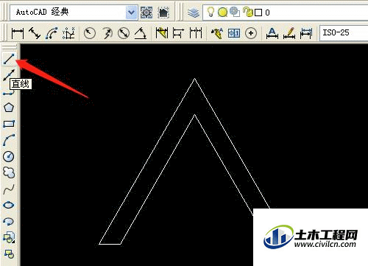
Task: Select the Circle tool
Action: [9, 156]
